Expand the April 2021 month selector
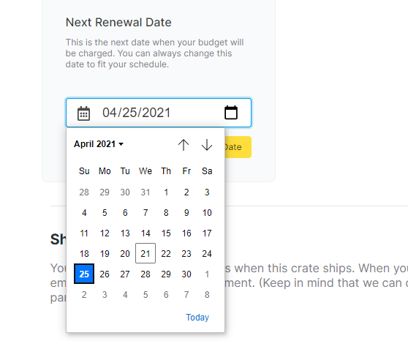Screen dimensions: 408x352 click(x=99, y=144)
